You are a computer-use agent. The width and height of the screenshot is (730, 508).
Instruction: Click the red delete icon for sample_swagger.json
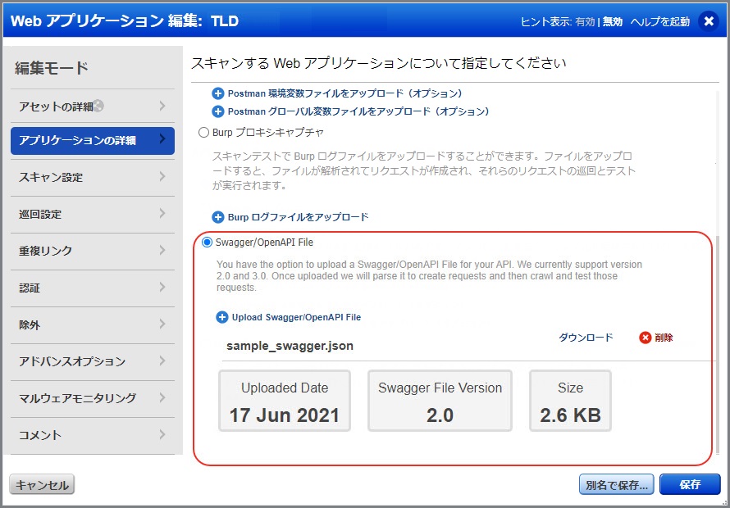pos(646,338)
